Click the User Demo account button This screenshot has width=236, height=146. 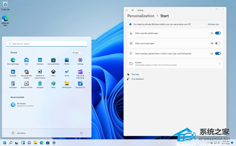(x=18, y=133)
